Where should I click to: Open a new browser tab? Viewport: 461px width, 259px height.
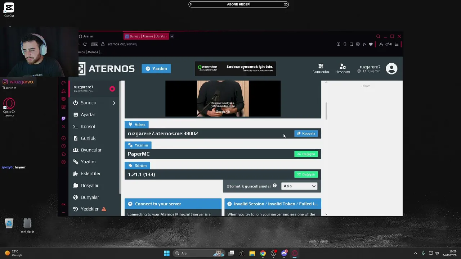click(x=172, y=36)
